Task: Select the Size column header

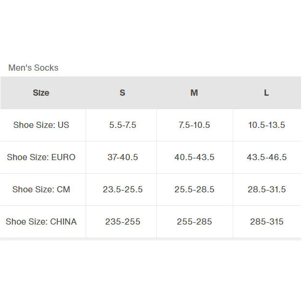Action: click(41, 93)
